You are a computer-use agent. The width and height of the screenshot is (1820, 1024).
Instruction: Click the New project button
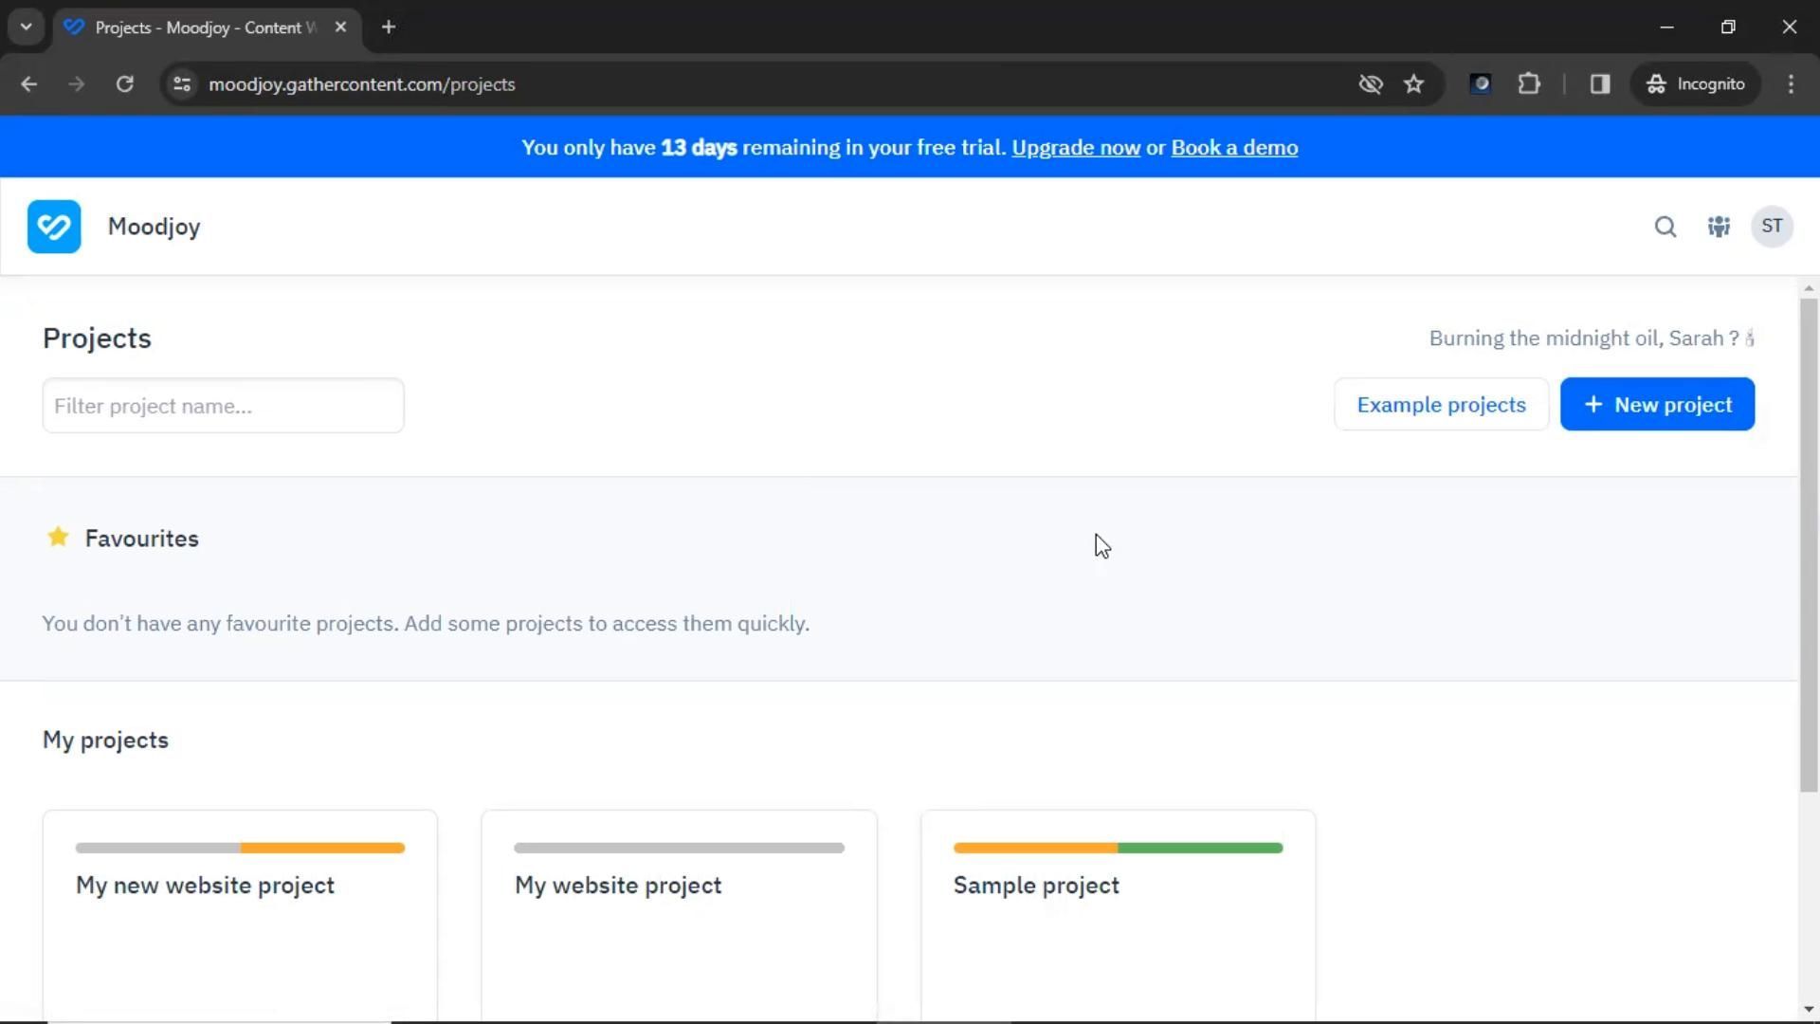coord(1657,405)
